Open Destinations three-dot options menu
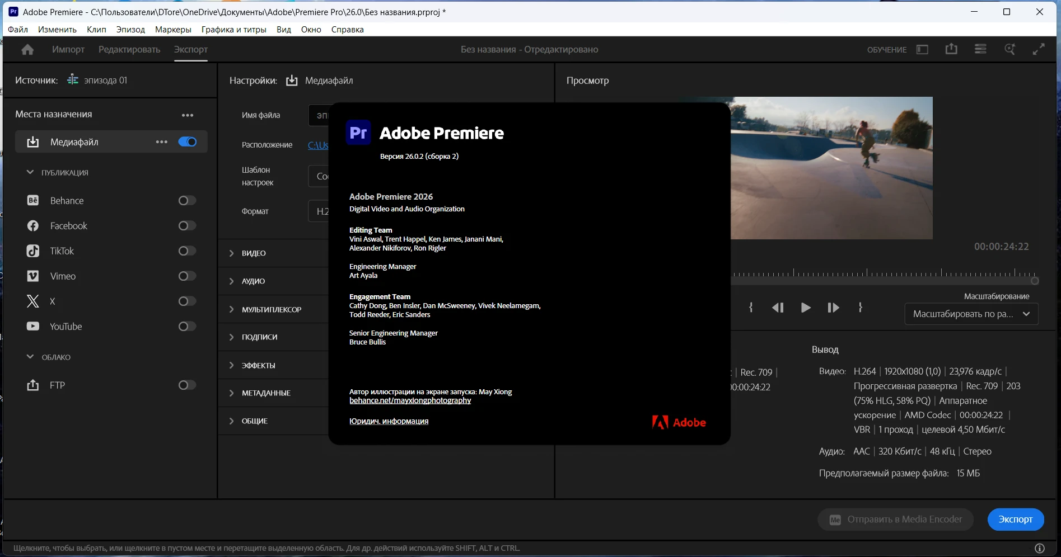The image size is (1061, 557). [x=188, y=115]
